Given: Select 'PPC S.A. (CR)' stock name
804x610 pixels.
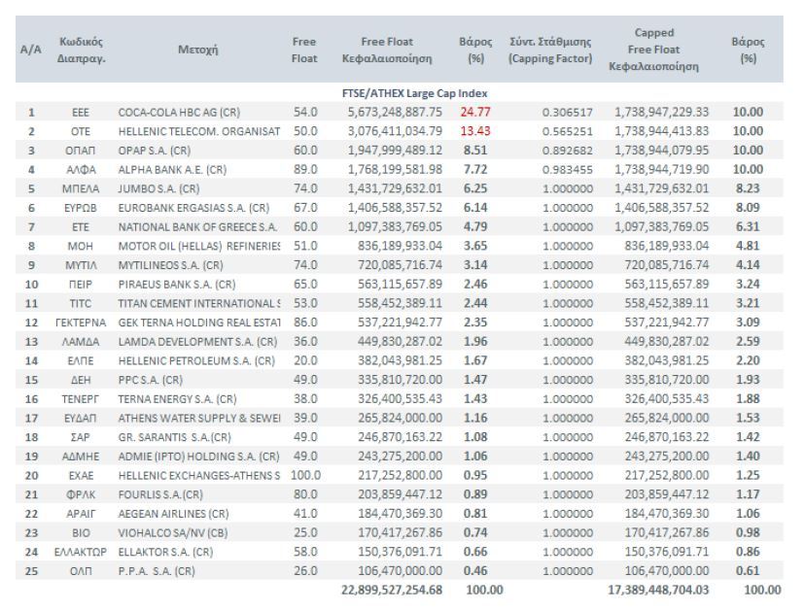Looking at the screenshot, I should pos(151,380).
